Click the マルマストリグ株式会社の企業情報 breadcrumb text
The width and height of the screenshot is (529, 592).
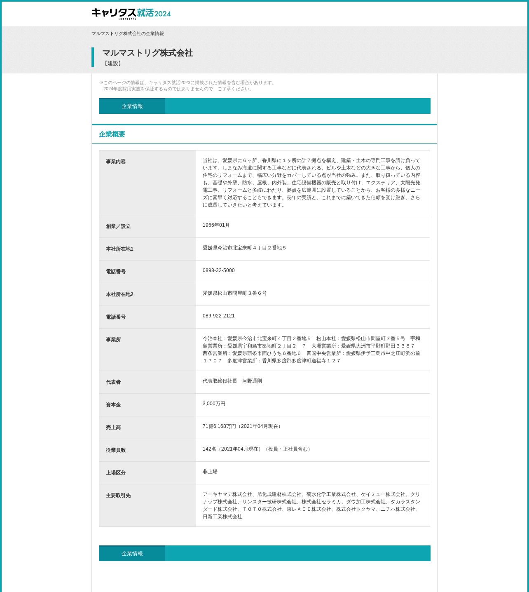[128, 34]
